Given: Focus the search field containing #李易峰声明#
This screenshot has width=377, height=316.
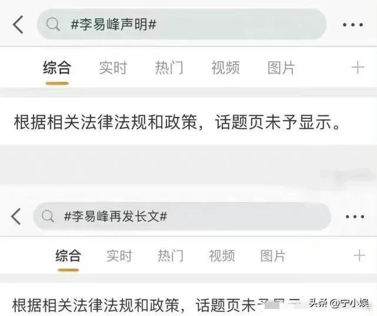Looking at the screenshot, I should tap(182, 24).
